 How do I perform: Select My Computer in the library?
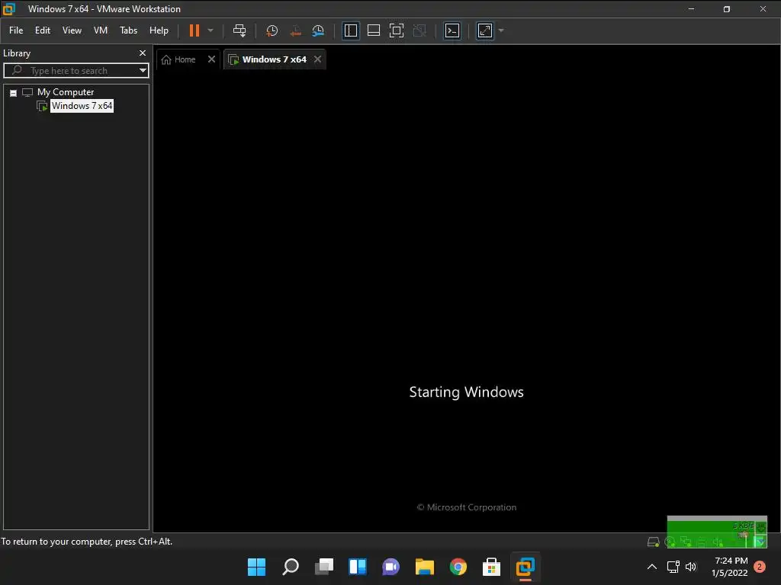click(66, 92)
